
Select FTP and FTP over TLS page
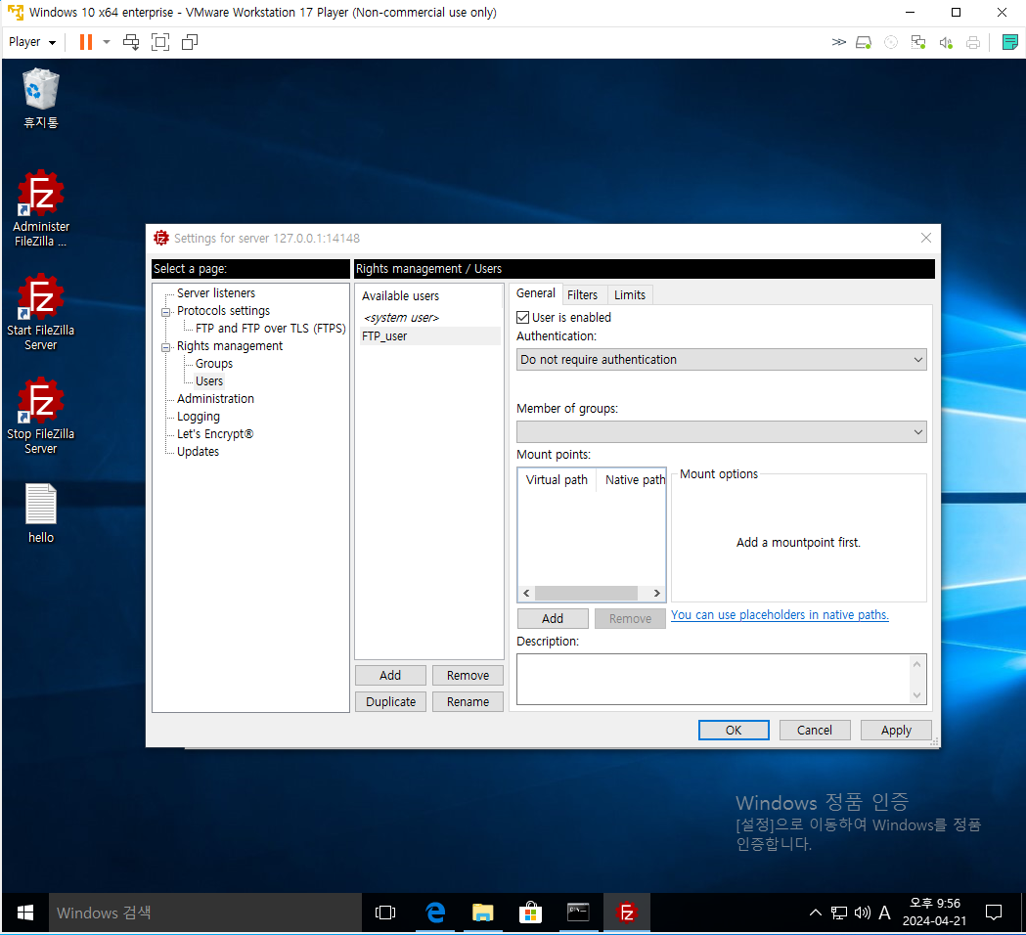point(270,329)
